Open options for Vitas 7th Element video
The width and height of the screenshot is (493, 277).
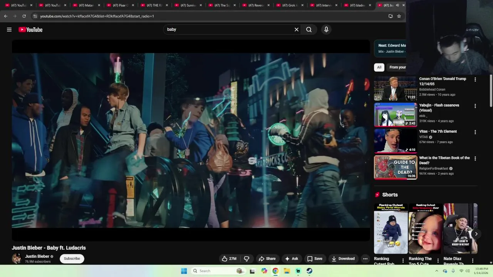pyautogui.click(x=475, y=132)
